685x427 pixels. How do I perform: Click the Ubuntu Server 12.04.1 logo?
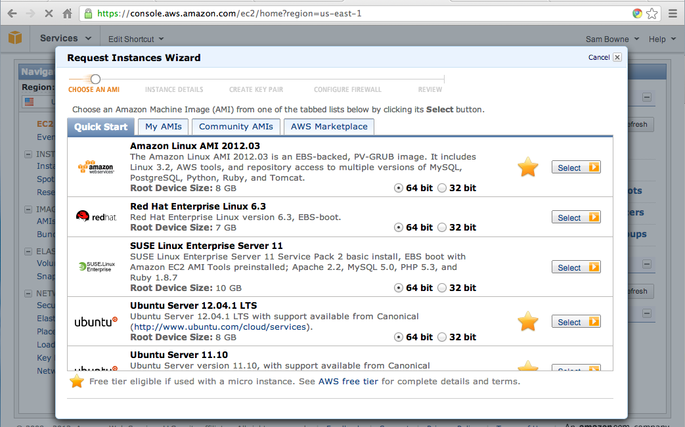[96, 322]
